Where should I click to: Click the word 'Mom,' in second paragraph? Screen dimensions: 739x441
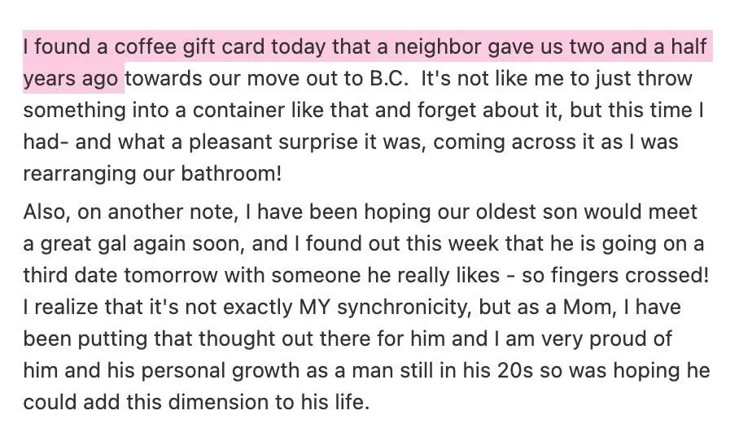[x=590, y=308]
